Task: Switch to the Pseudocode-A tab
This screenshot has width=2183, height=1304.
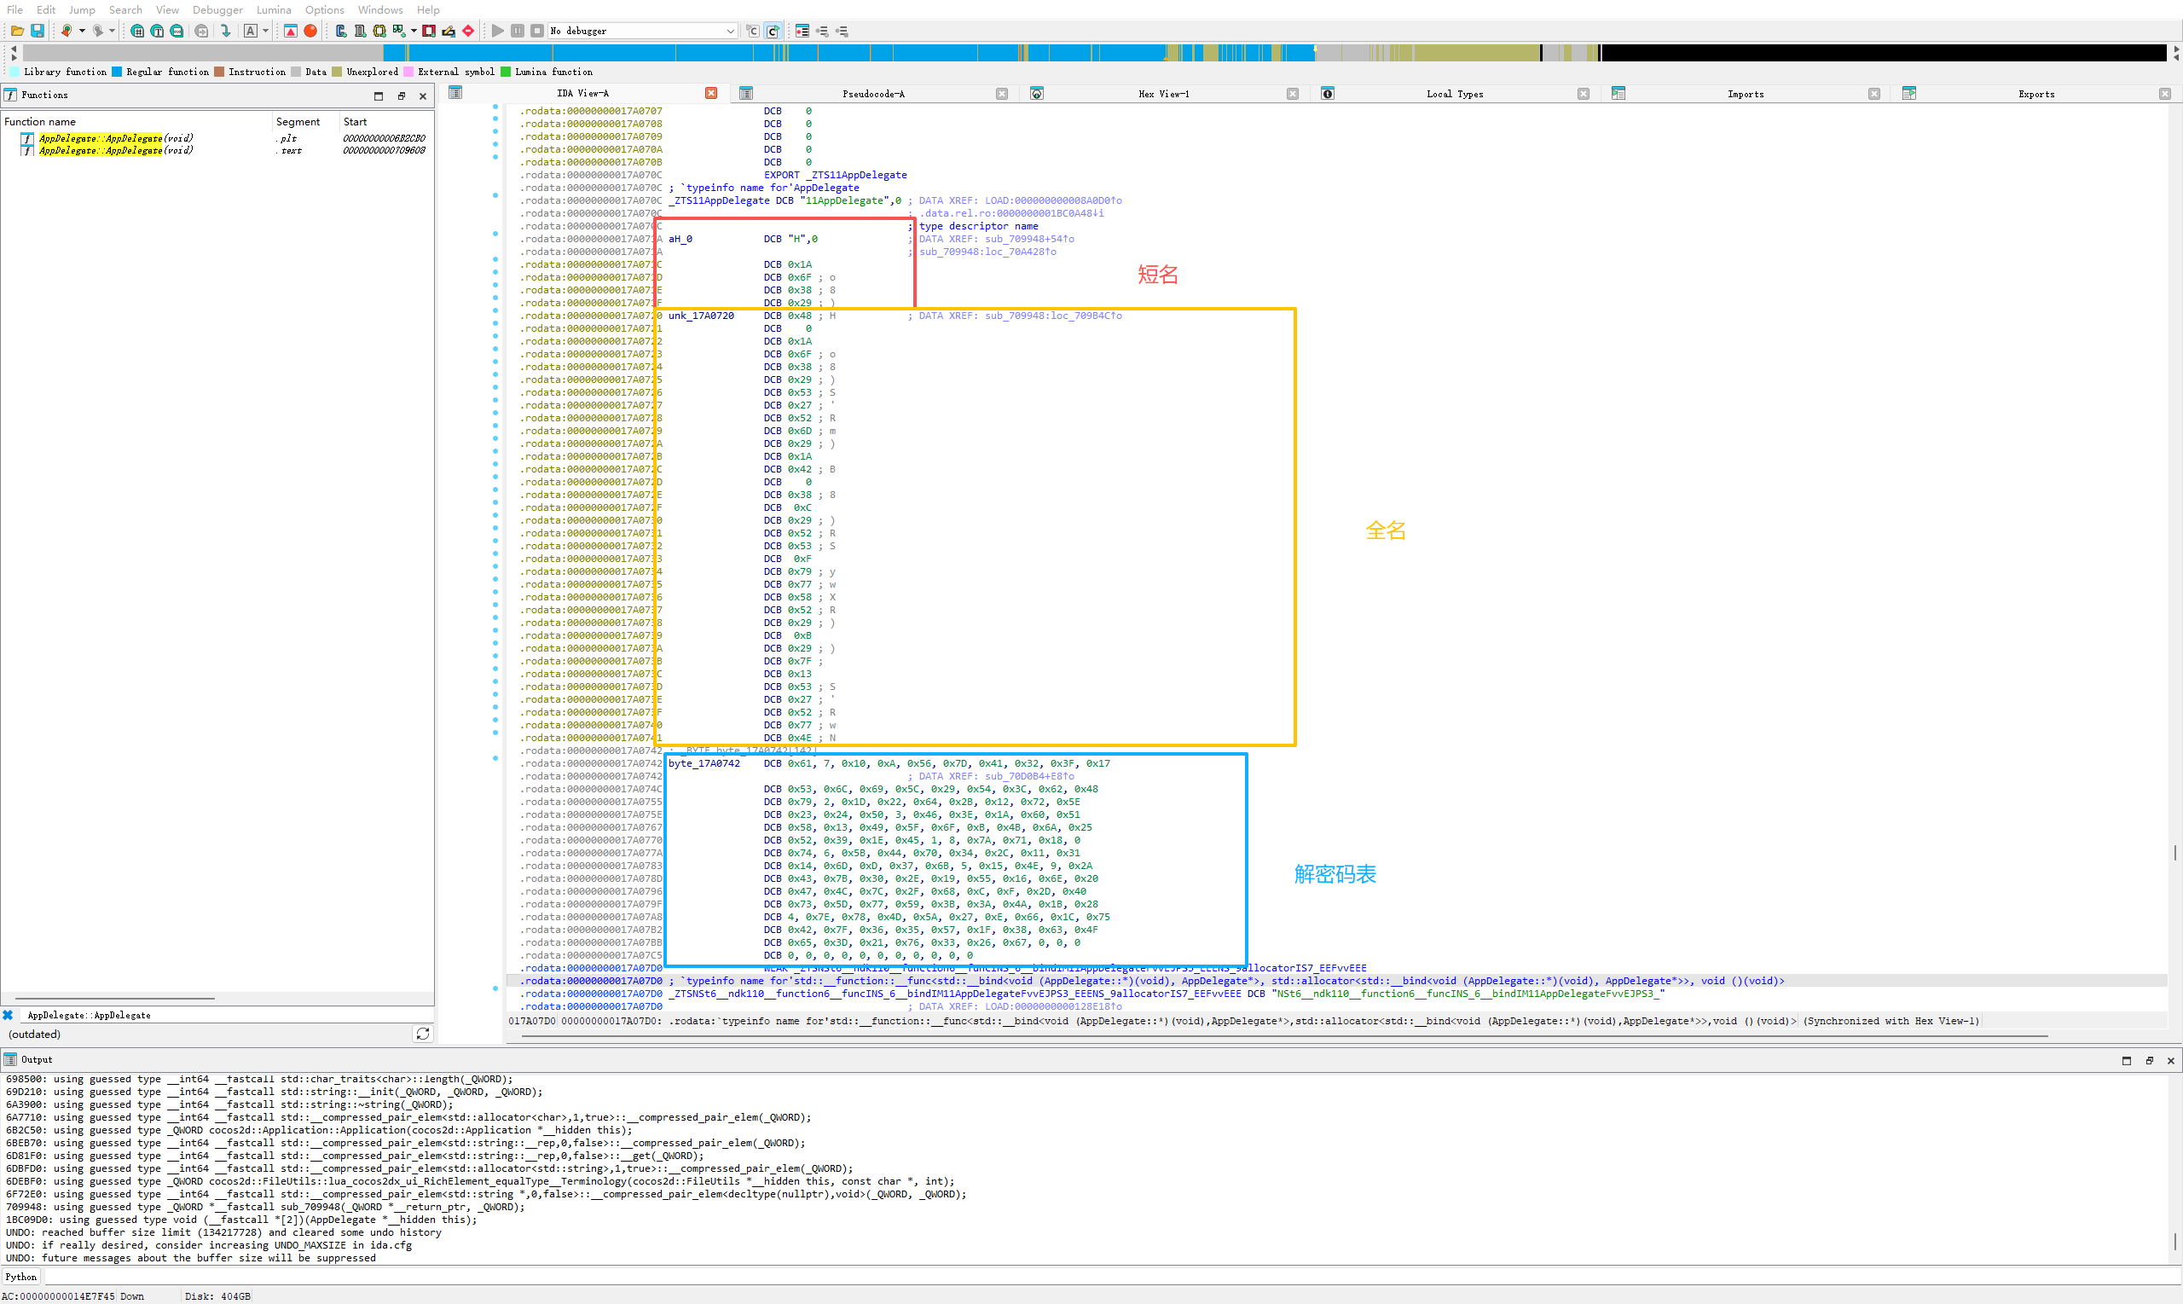Action: [x=872, y=94]
